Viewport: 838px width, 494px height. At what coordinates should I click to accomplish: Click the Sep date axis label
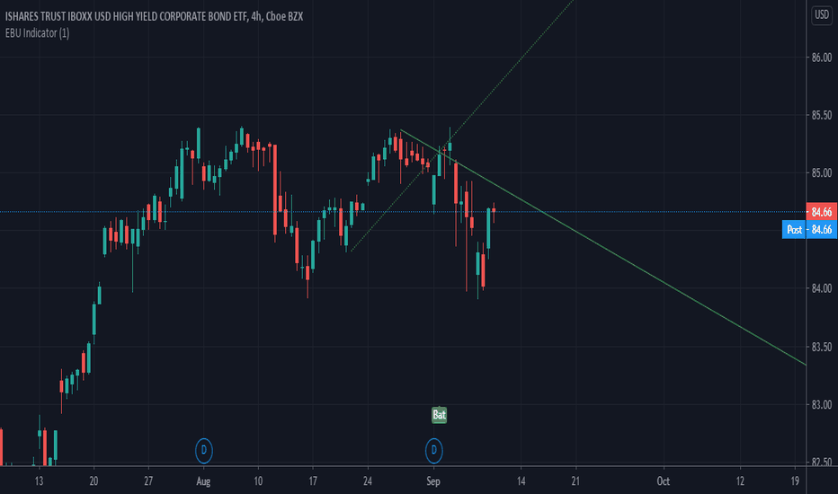coord(433,481)
